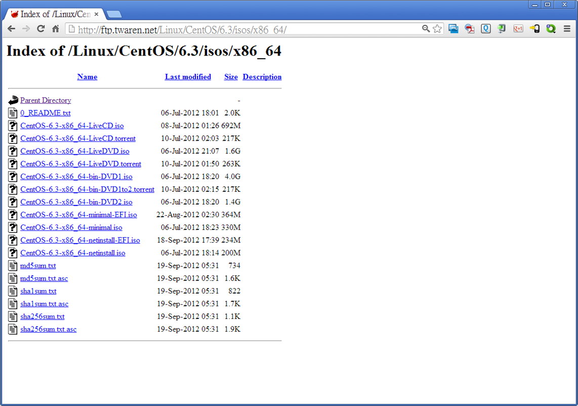Click the Q extension icon

pos(485,29)
